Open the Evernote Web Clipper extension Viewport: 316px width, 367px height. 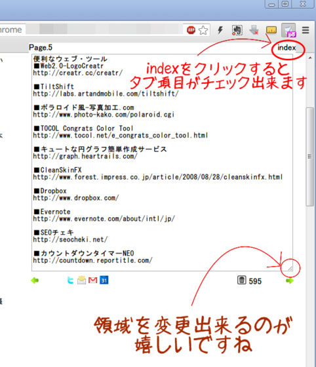coord(237,30)
